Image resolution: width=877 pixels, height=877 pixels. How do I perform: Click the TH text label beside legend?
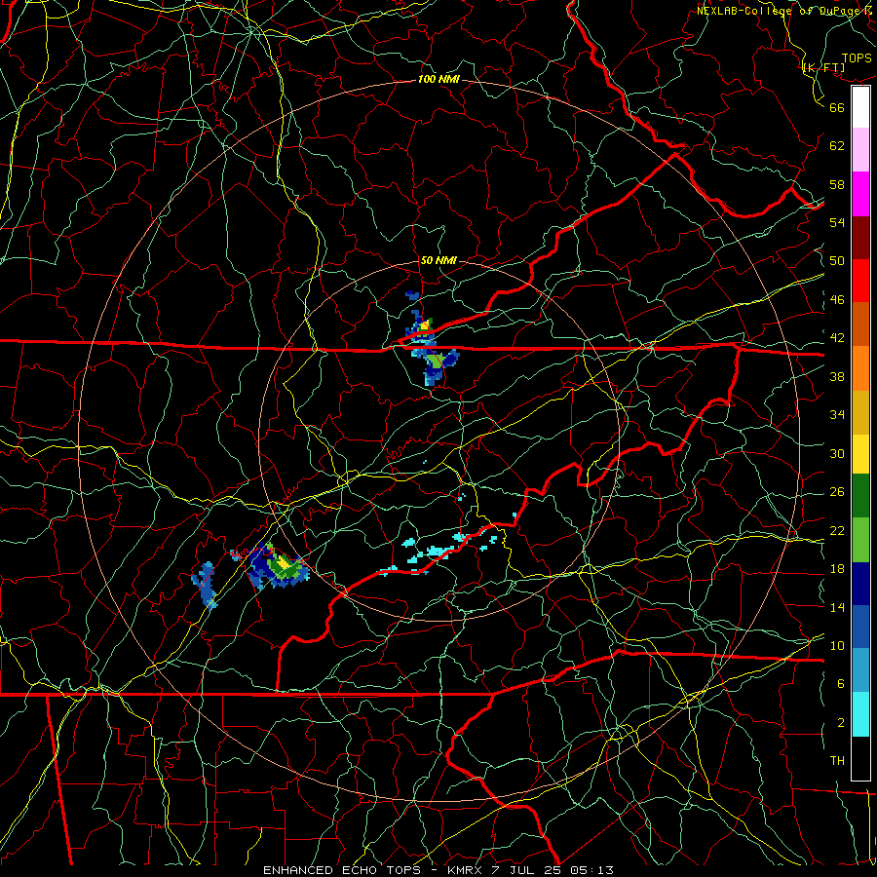coord(837,760)
